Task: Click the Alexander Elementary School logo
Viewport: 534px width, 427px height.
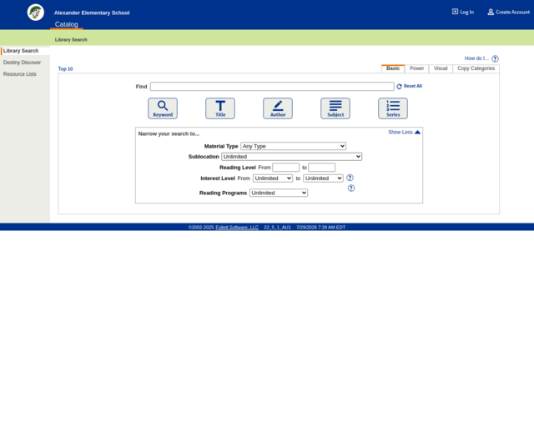Action: (36, 13)
